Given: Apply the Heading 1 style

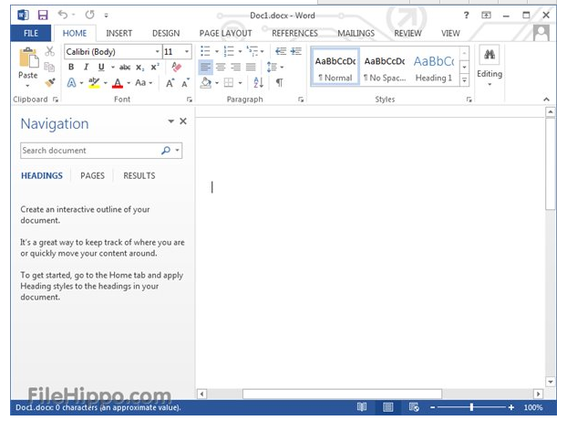Looking at the screenshot, I should click(433, 67).
